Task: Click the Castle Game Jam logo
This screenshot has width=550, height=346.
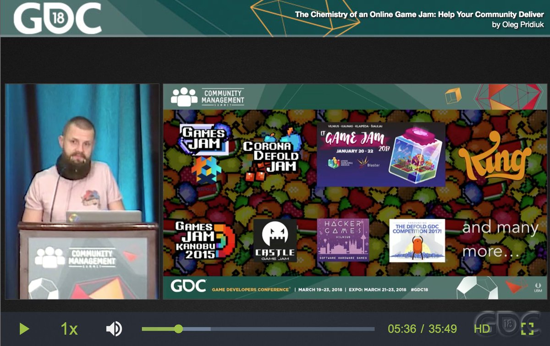Action: pos(275,240)
